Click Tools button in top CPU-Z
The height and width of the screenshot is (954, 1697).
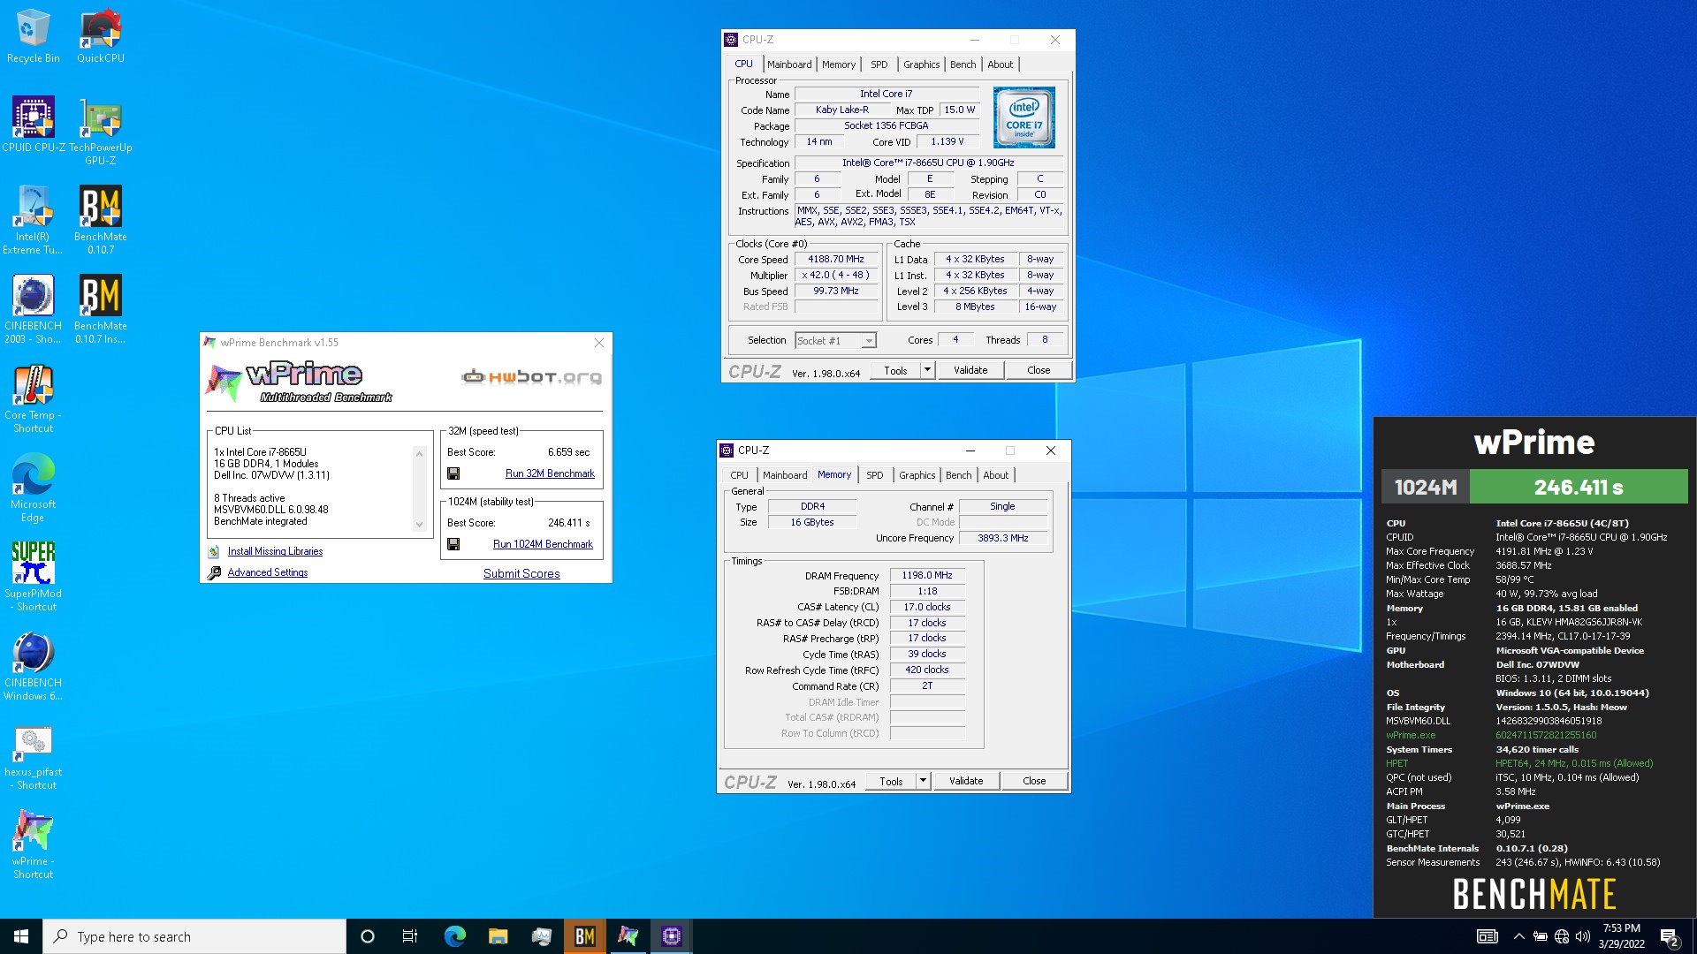[895, 370]
